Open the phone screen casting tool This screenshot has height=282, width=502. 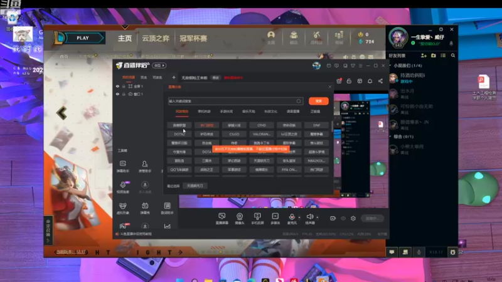[x=257, y=218]
